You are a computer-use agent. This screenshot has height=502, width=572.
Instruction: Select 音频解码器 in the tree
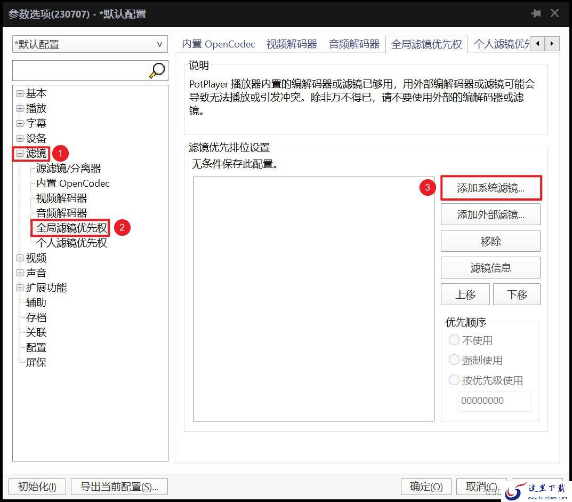[x=61, y=213]
